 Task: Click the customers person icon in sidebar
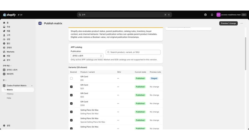pyautogui.click(x=4, y=35)
